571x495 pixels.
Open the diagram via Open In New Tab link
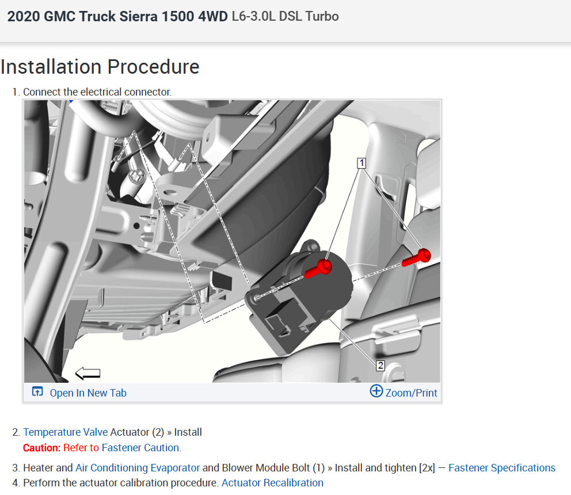point(87,393)
